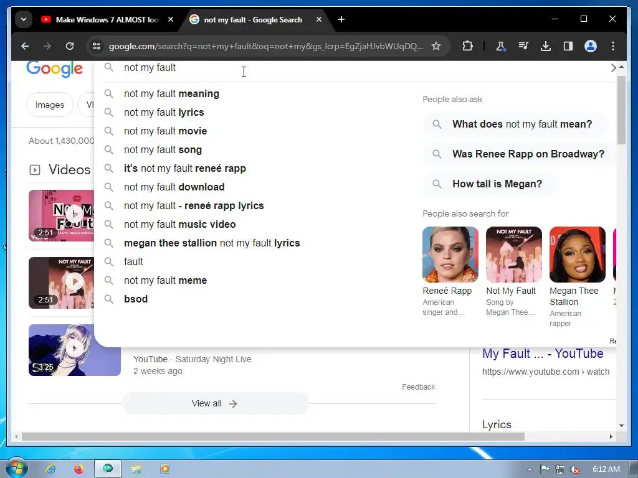Click muted volume tray icon
This screenshot has height=478, width=638.
tap(575, 469)
